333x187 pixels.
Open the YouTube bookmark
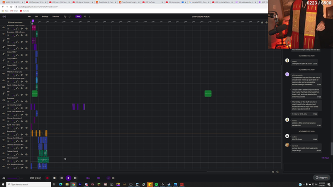click(x=24, y=11)
